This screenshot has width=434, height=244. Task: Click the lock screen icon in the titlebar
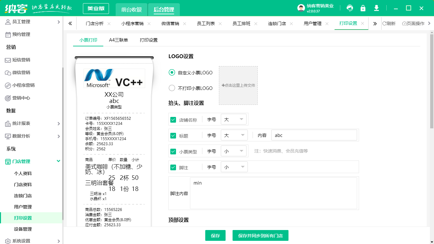tap(363, 8)
